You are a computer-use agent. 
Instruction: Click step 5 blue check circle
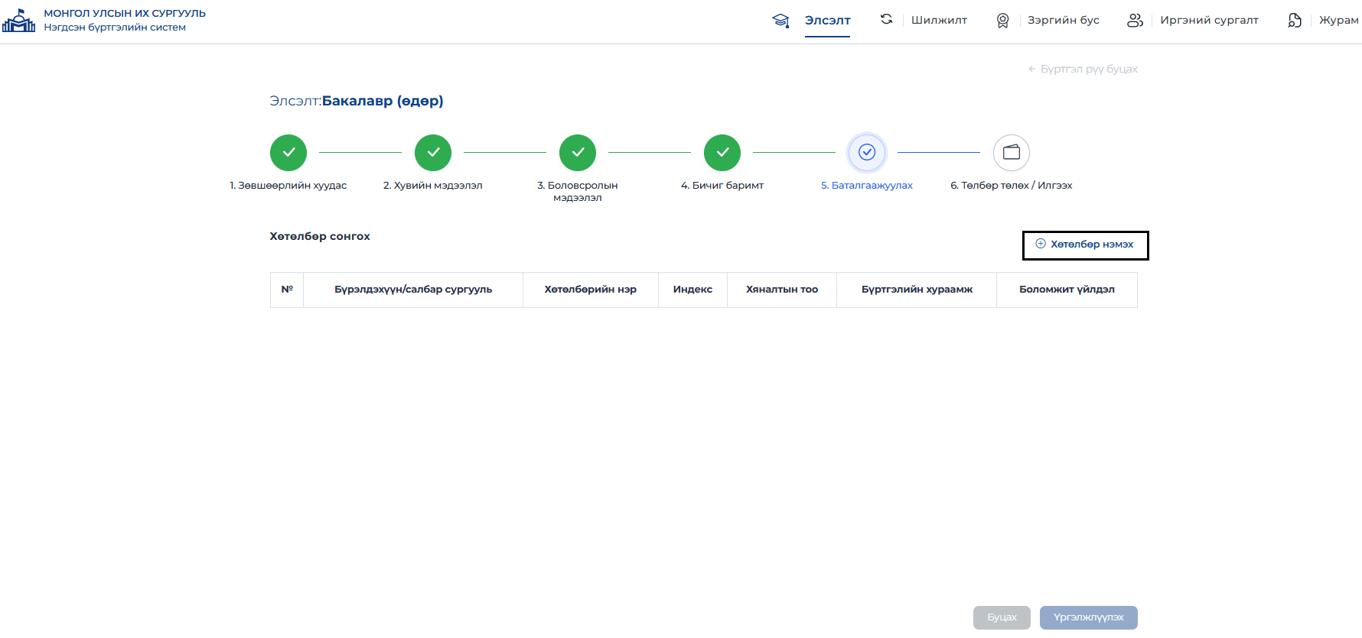[867, 153]
